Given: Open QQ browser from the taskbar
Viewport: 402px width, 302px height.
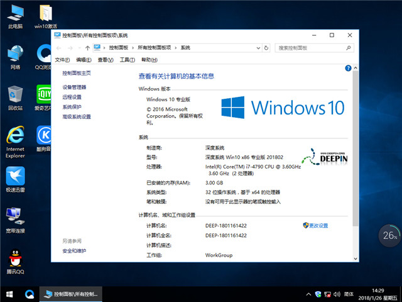Looking at the screenshot, I should [30, 294].
